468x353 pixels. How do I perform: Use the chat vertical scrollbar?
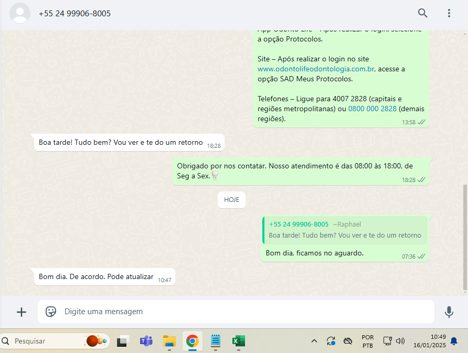point(465,237)
